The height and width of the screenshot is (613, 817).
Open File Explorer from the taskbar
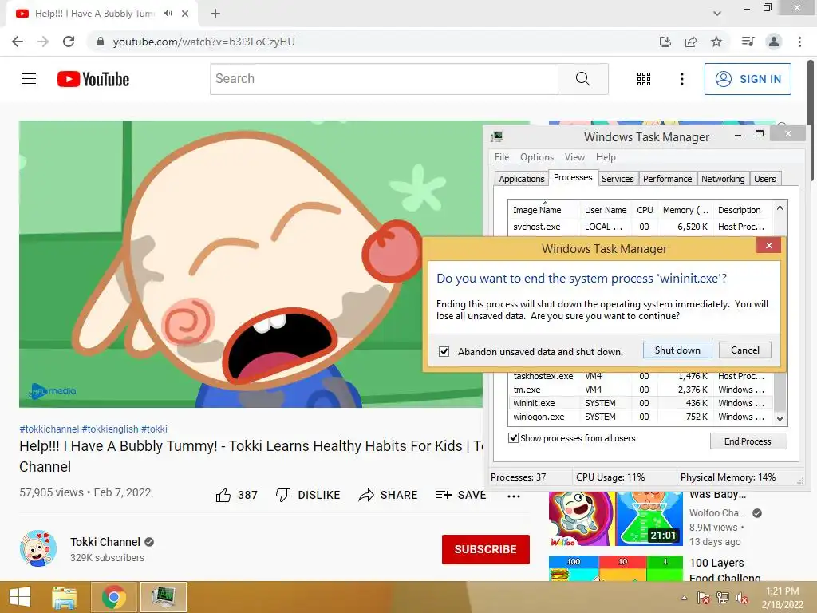65,597
